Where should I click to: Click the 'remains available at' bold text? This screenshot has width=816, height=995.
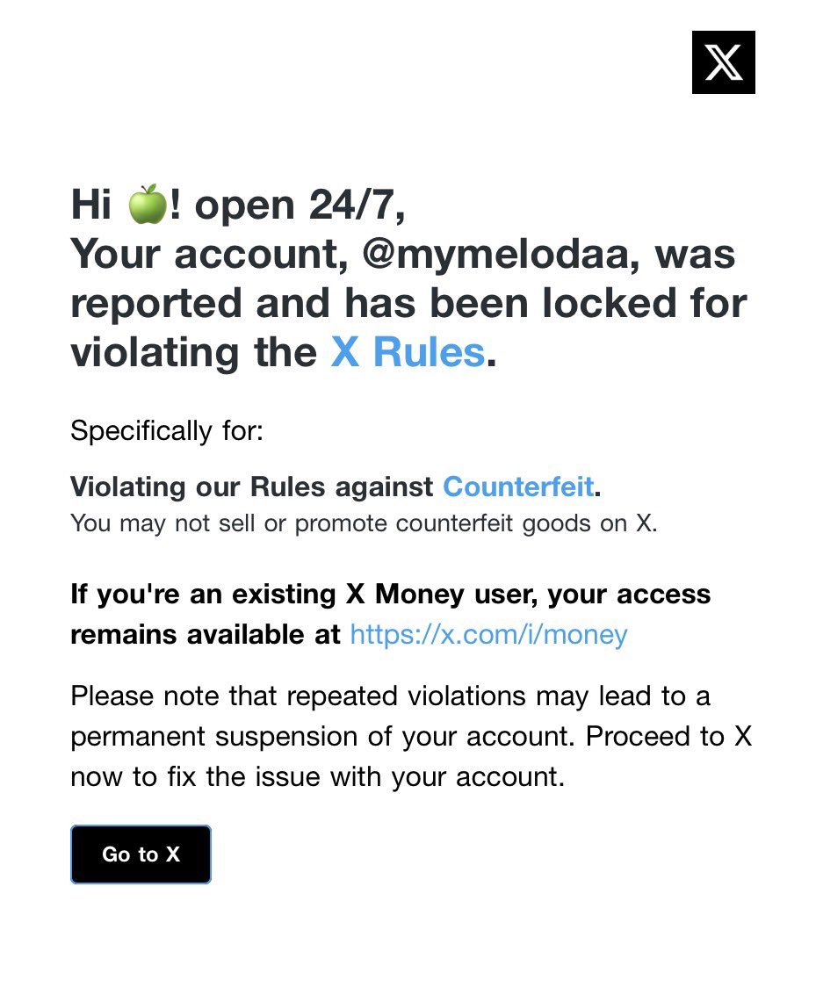(206, 635)
